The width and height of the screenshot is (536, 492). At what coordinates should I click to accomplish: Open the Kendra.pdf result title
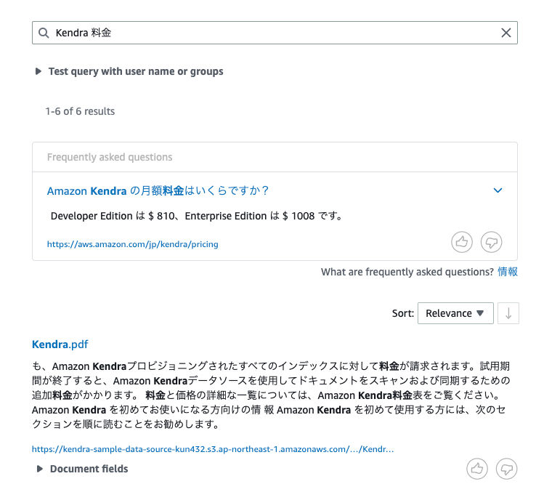(x=60, y=344)
